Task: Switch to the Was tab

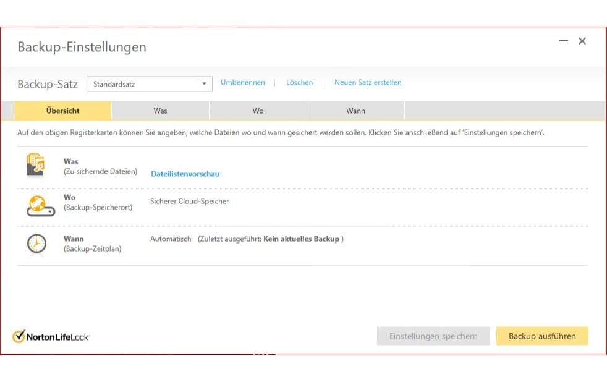Action: coord(160,111)
